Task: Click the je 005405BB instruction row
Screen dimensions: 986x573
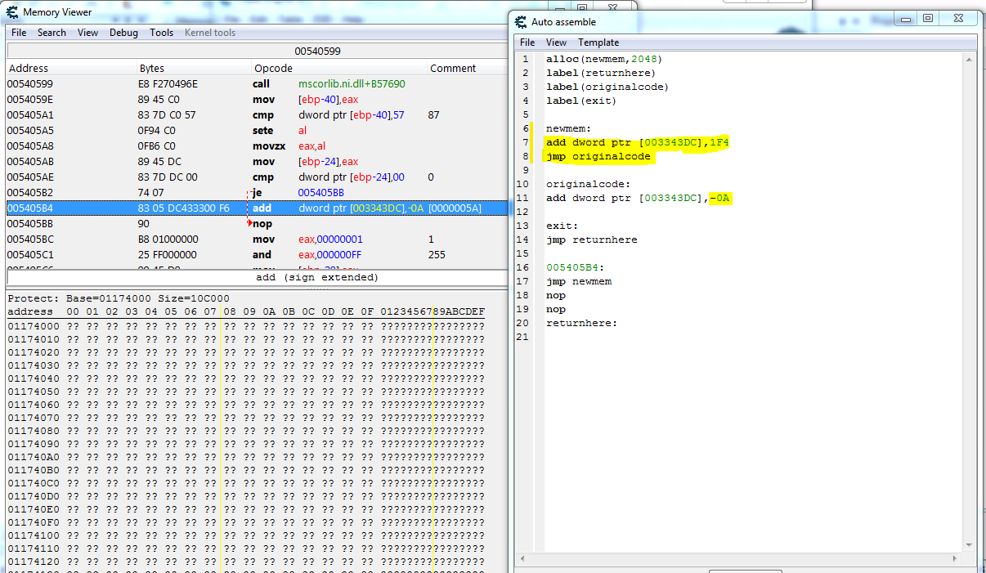Action: [245, 193]
